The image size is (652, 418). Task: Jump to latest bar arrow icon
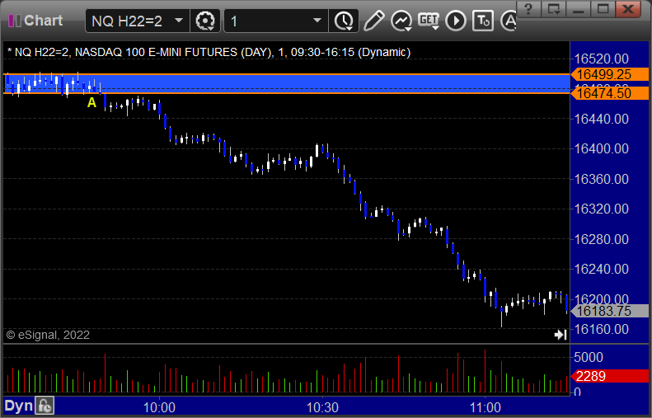coord(561,335)
